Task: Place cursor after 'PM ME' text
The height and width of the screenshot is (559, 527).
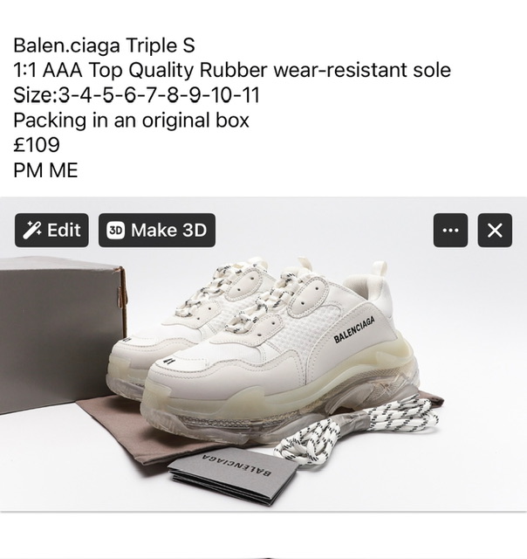Action: click(78, 170)
